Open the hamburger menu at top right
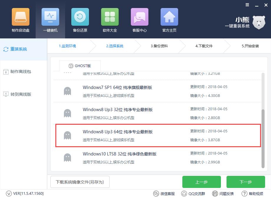The image size is (271, 198). (247, 5)
